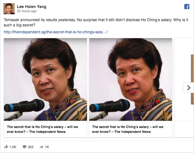Select the second card's article headline
This screenshot has height=153, width=194.
tap(128, 129)
